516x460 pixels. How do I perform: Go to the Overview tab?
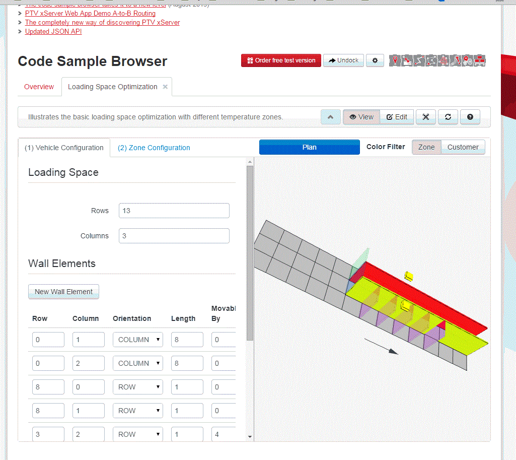(39, 87)
